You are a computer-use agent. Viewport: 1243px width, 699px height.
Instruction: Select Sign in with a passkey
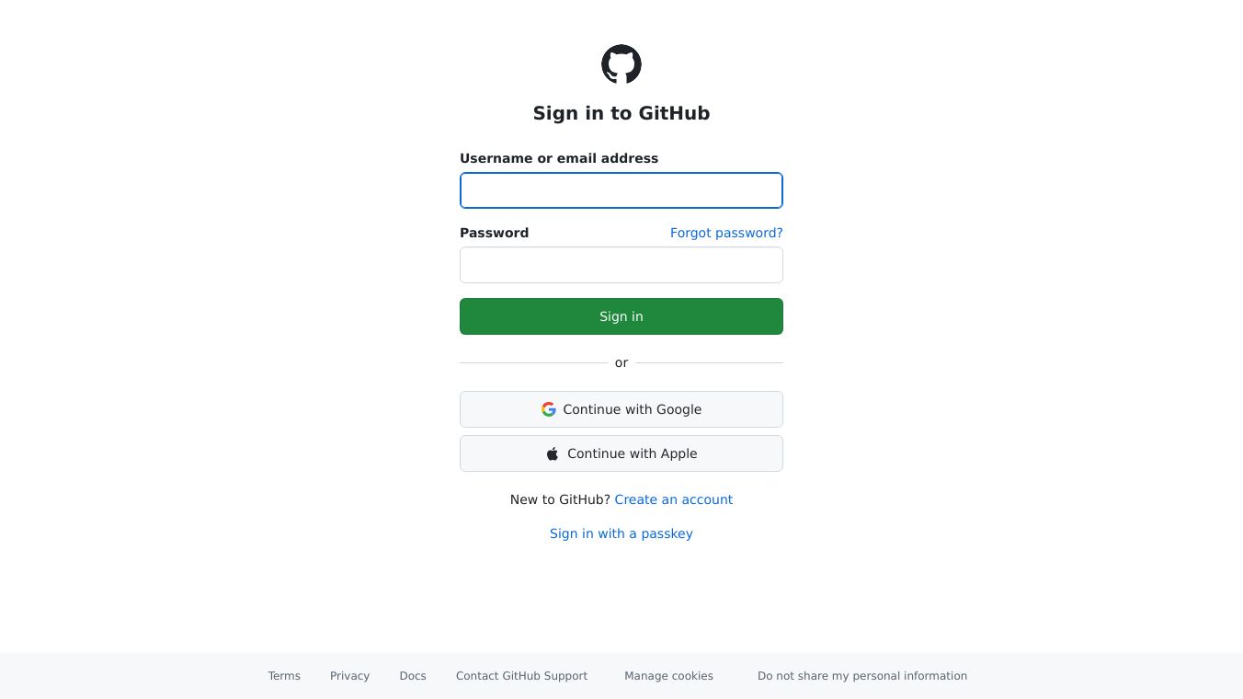(621, 533)
